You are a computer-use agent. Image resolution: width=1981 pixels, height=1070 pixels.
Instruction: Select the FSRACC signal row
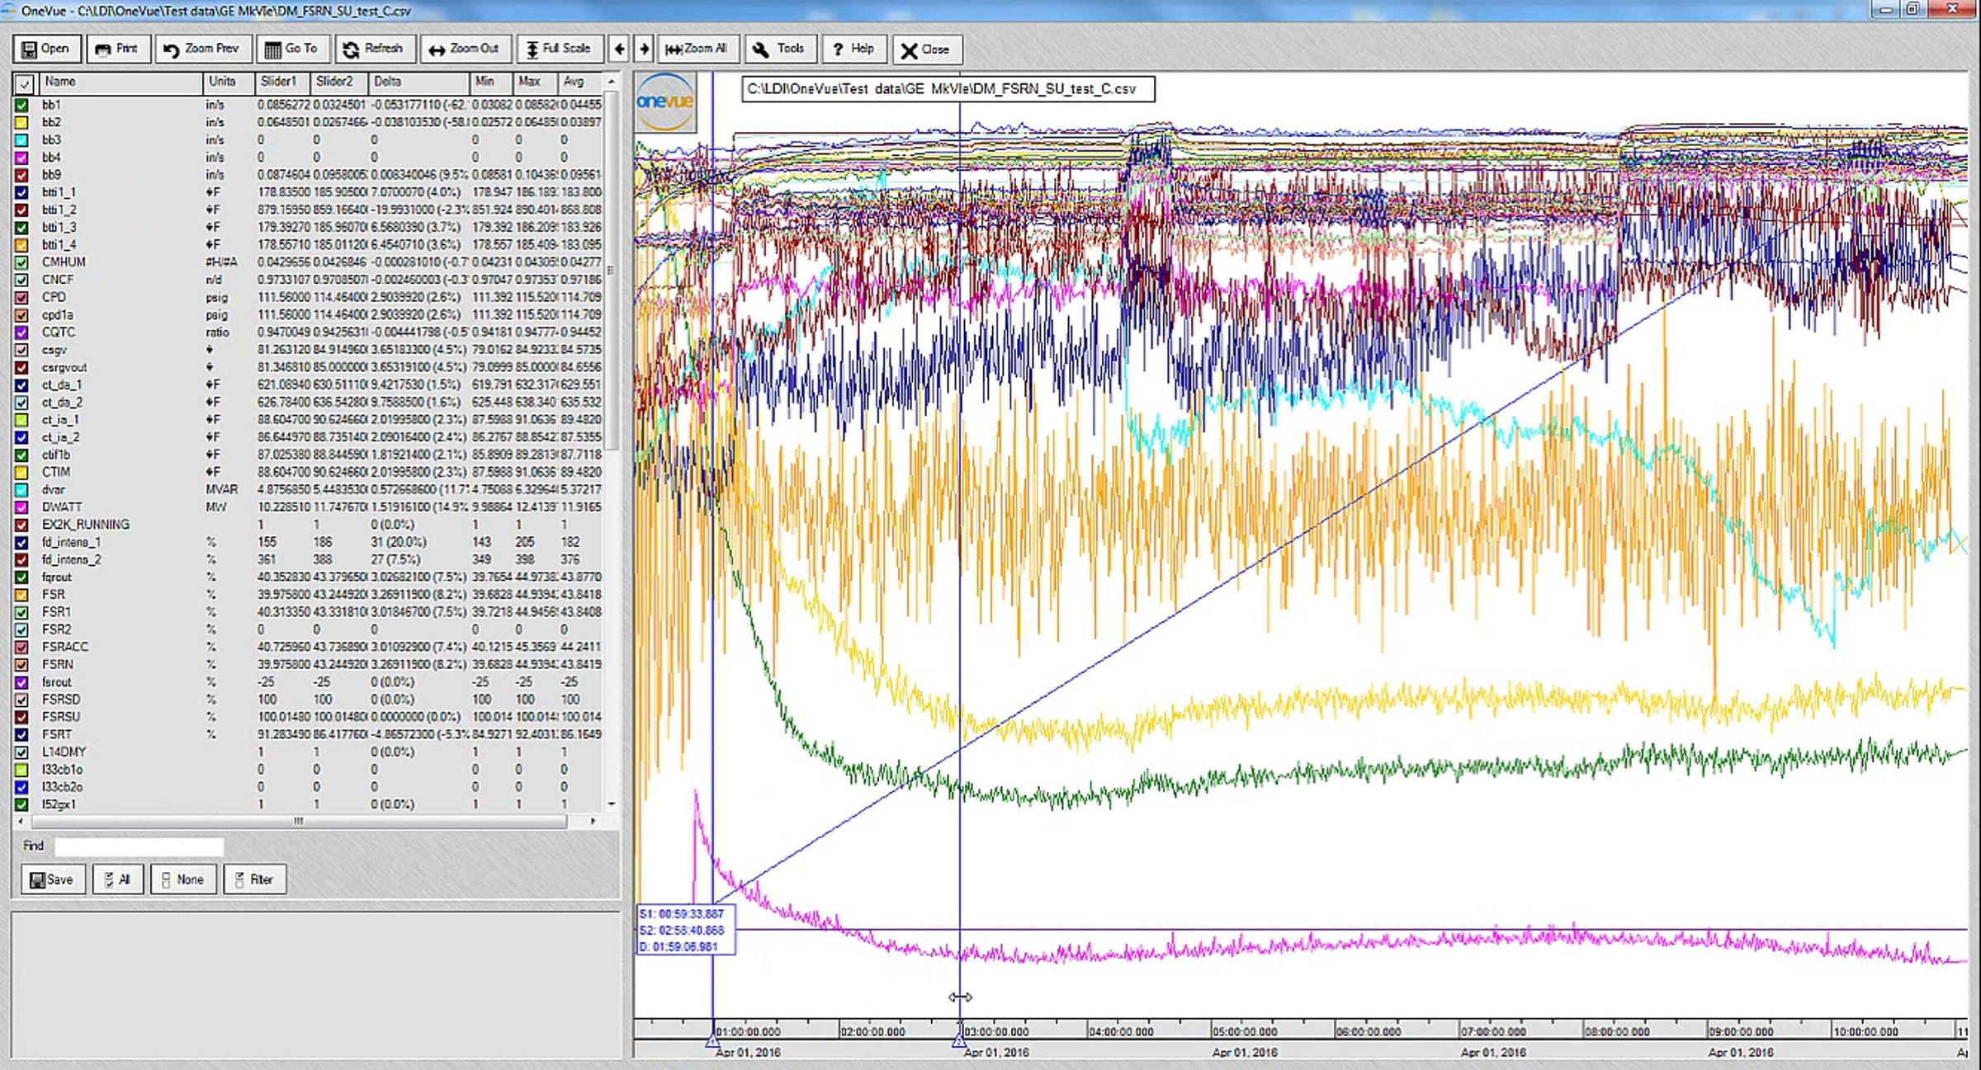[x=308, y=648]
